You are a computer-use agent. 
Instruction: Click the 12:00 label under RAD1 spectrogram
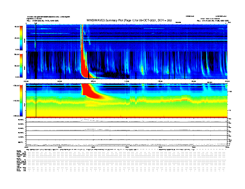click(127, 81)
